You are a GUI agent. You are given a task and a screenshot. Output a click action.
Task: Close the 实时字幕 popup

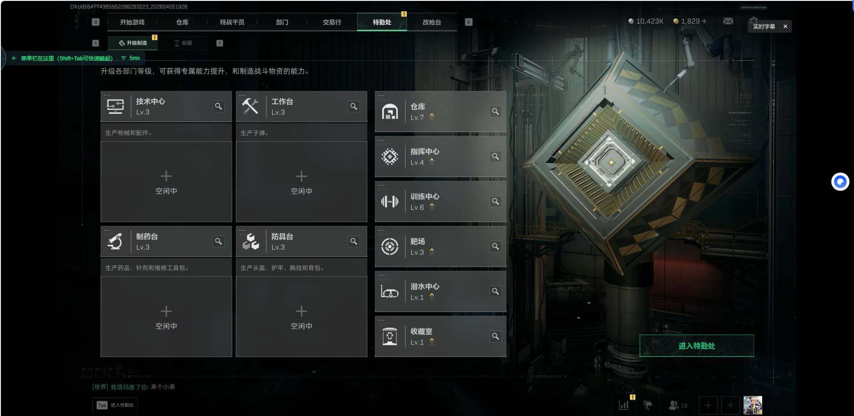785,26
